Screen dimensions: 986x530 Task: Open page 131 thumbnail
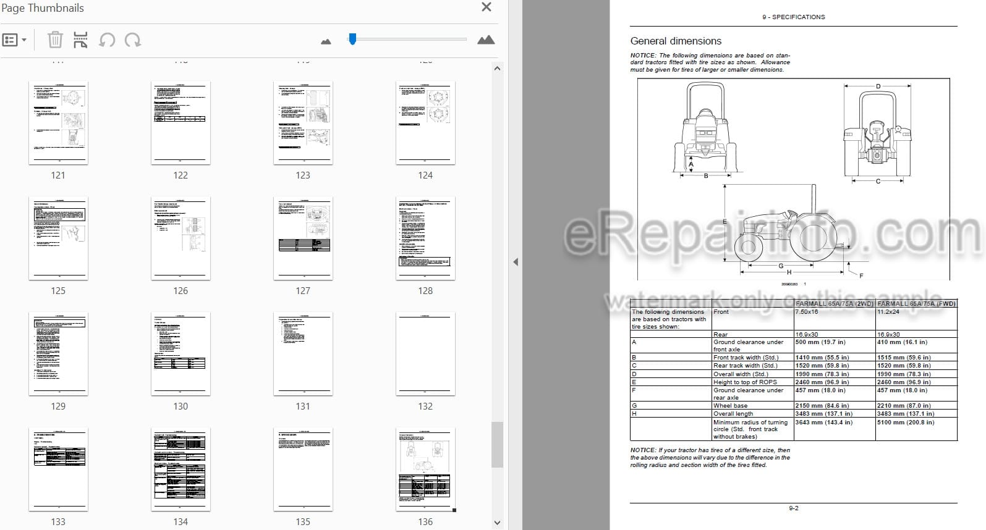tap(303, 354)
